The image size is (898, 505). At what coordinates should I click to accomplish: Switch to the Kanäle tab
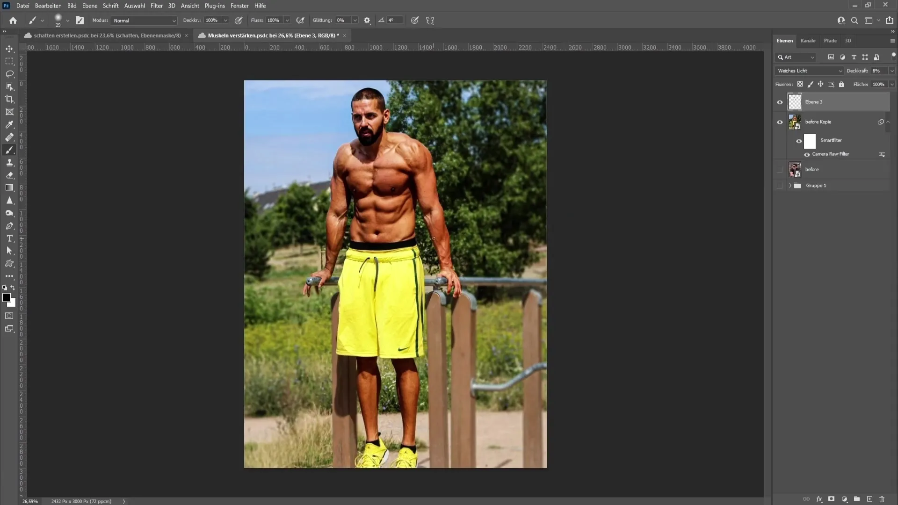click(x=808, y=40)
